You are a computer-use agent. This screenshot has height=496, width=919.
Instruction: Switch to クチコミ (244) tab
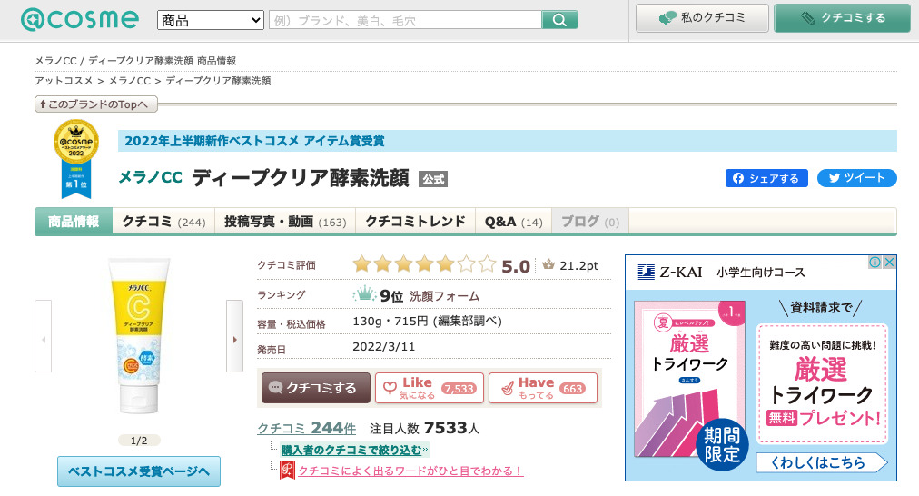(x=163, y=222)
